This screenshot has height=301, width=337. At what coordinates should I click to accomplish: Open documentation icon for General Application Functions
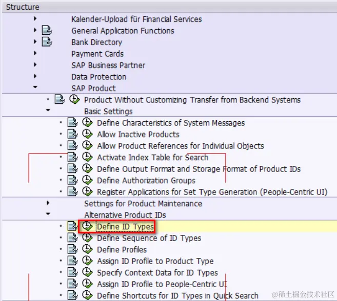click(x=47, y=30)
